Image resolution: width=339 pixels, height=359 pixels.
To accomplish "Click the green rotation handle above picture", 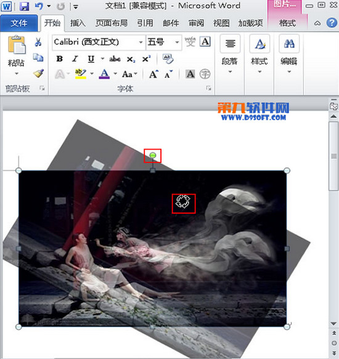I will click(x=153, y=155).
